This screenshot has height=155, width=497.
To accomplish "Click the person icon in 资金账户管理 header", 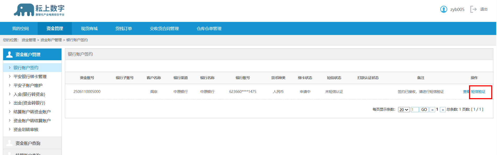I will point(9,54).
